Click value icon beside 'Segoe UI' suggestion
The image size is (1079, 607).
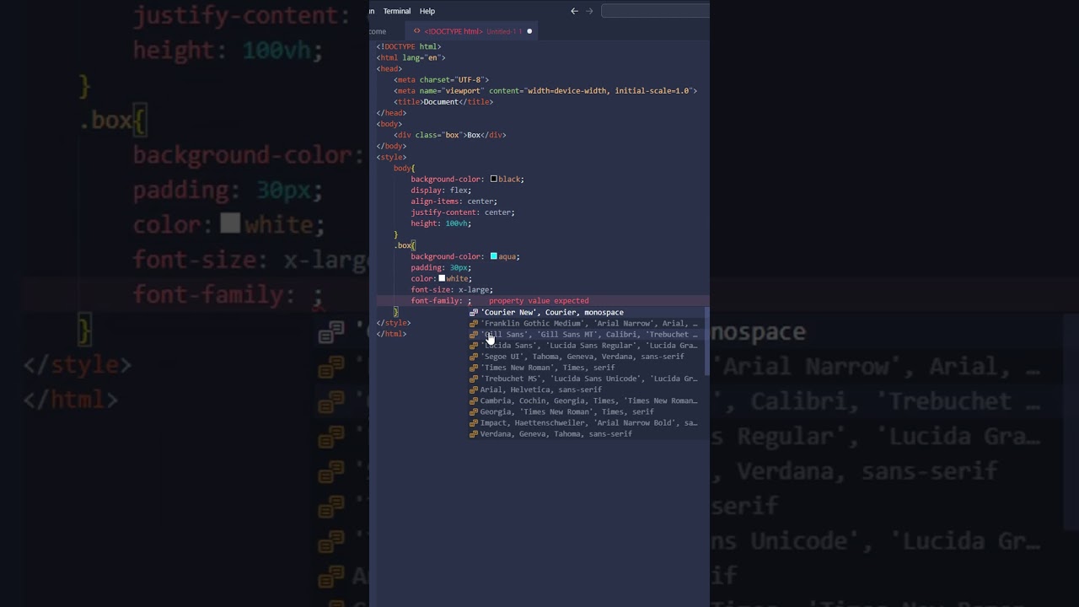click(x=474, y=356)
